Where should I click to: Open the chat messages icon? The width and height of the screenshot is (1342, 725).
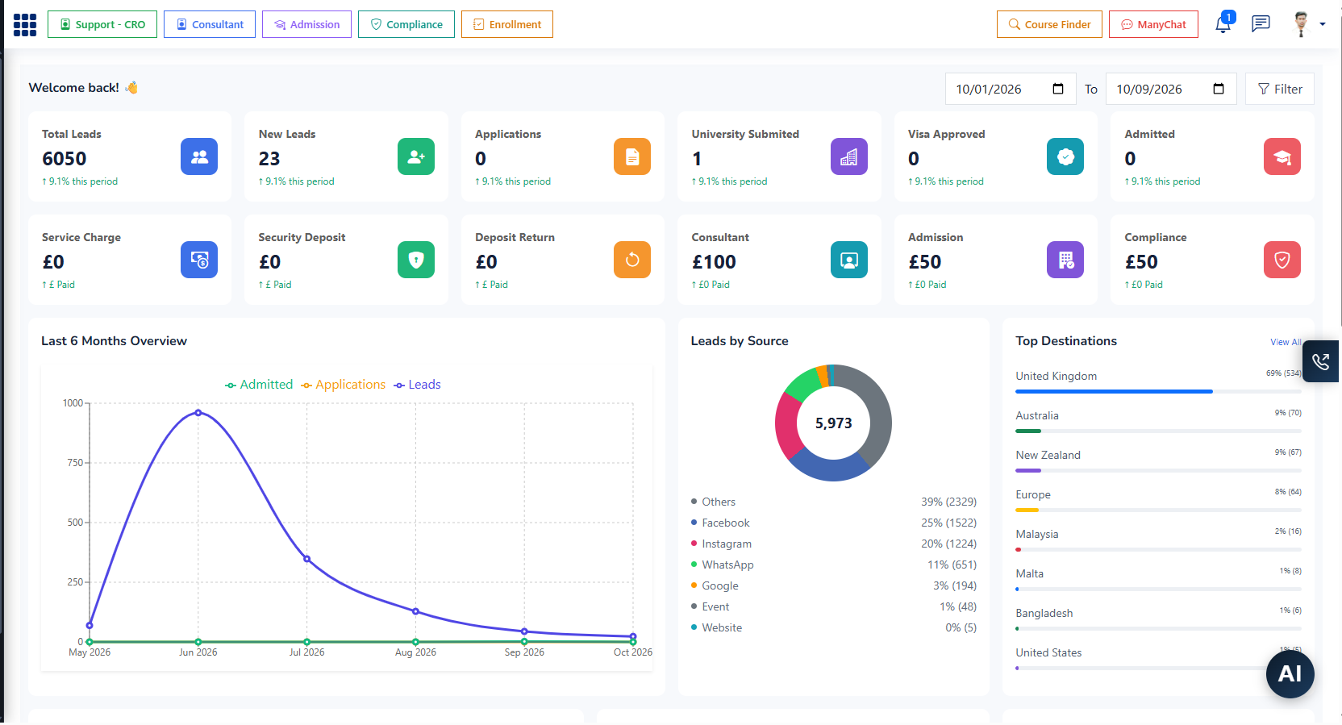click(1261, 24)
